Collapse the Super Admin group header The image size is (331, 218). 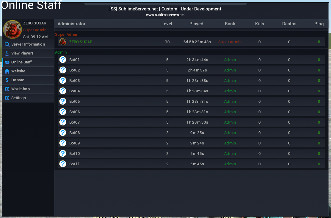67,35
